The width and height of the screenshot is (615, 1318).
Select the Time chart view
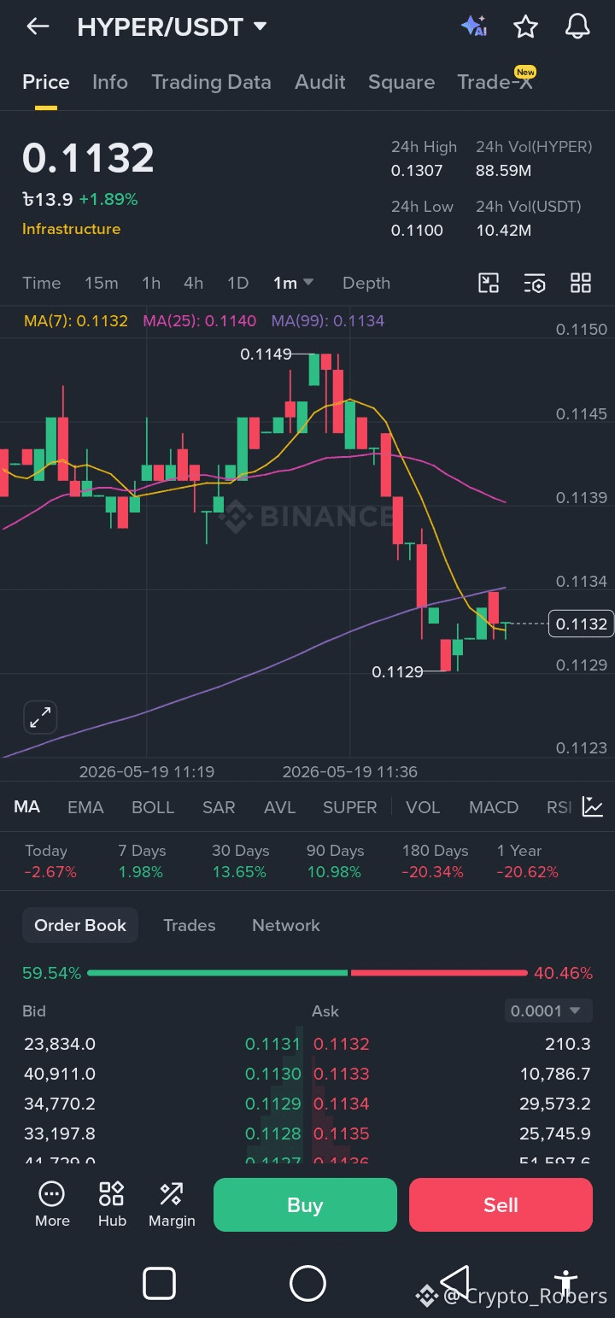point(42,283)
